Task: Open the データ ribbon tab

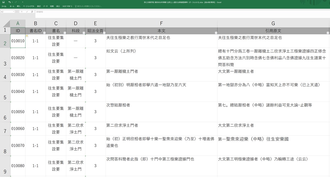Action: [45, 6]
